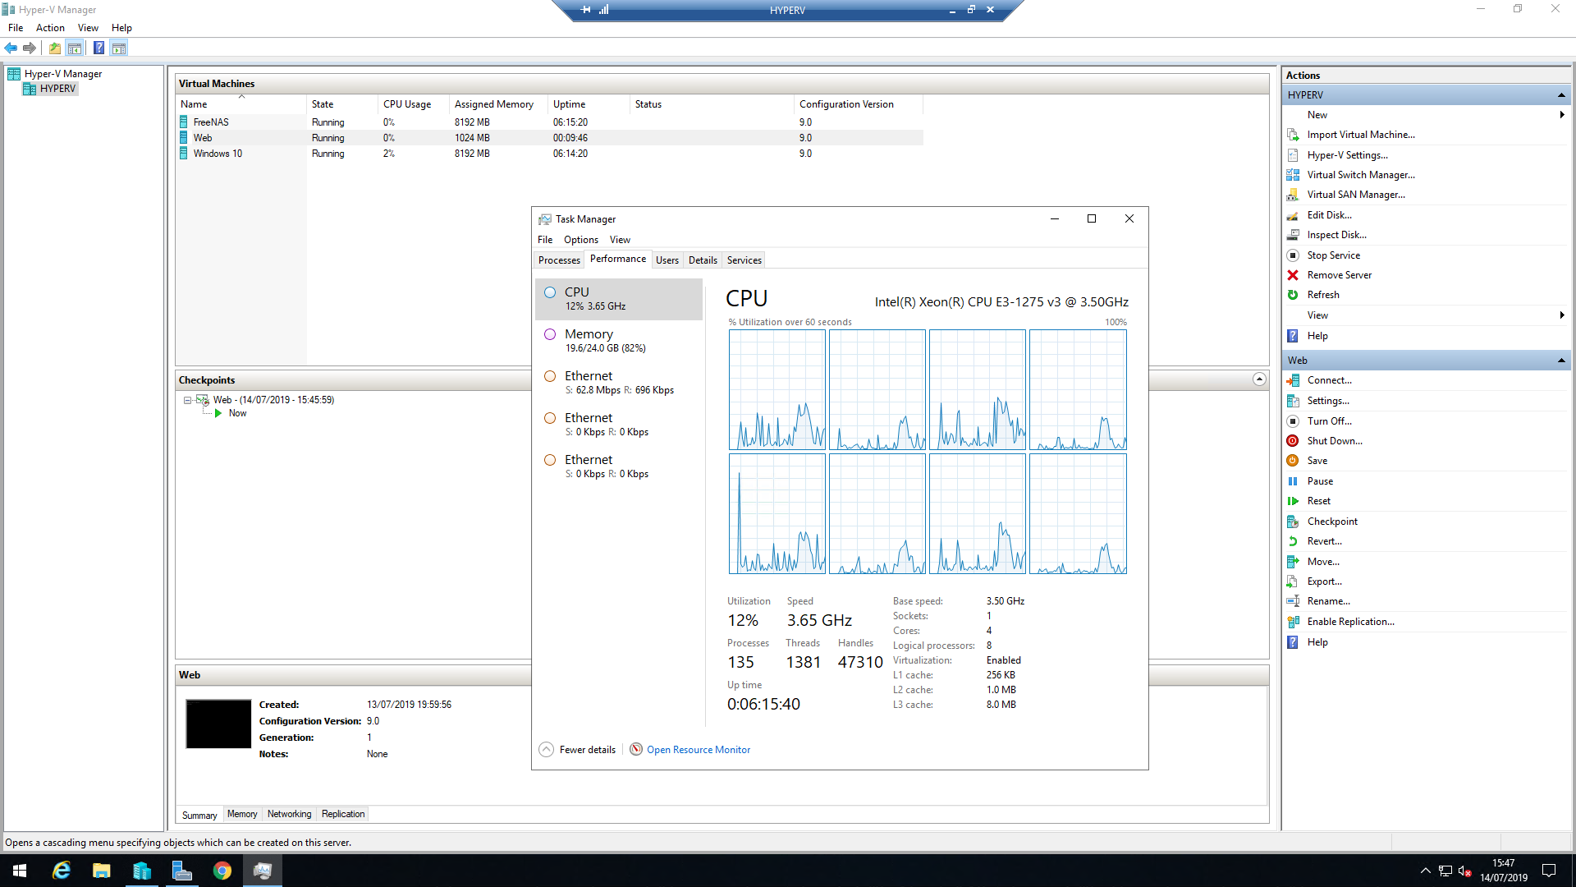The height and width of the screenshot is (887, 1576).
Task: Create a Checkpoint for Web VM
Action: click(1332, 522)
